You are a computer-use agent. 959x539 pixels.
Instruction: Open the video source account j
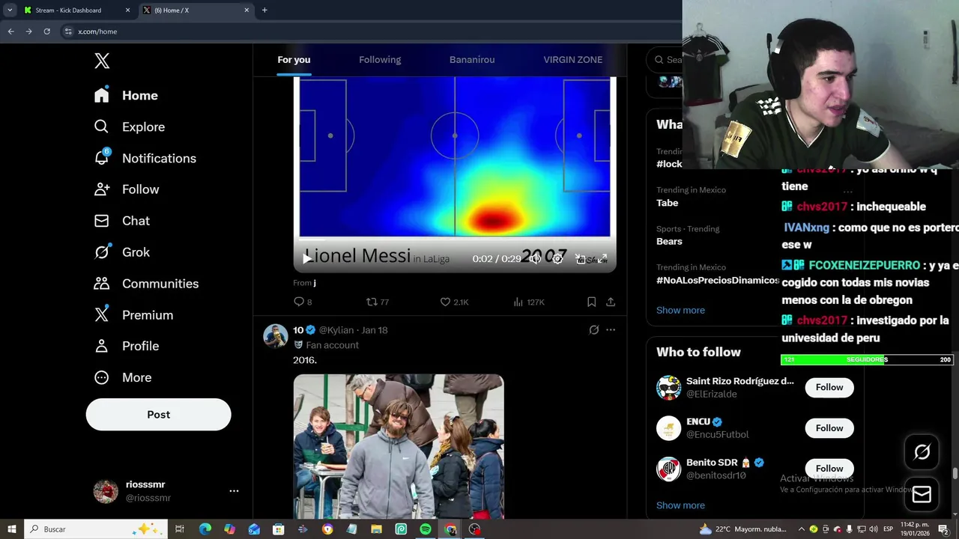click(x=315, y=283)
